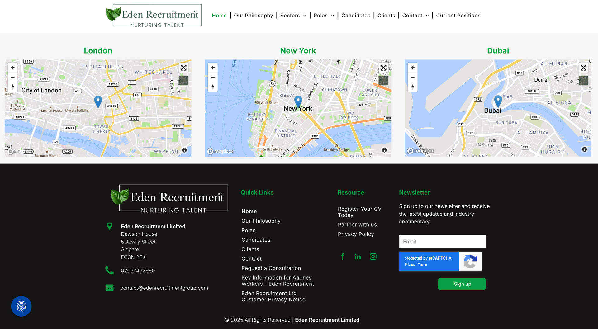Expand the Sectors dropdown menu
Screen dimensions: 598x329
(293, 16)
